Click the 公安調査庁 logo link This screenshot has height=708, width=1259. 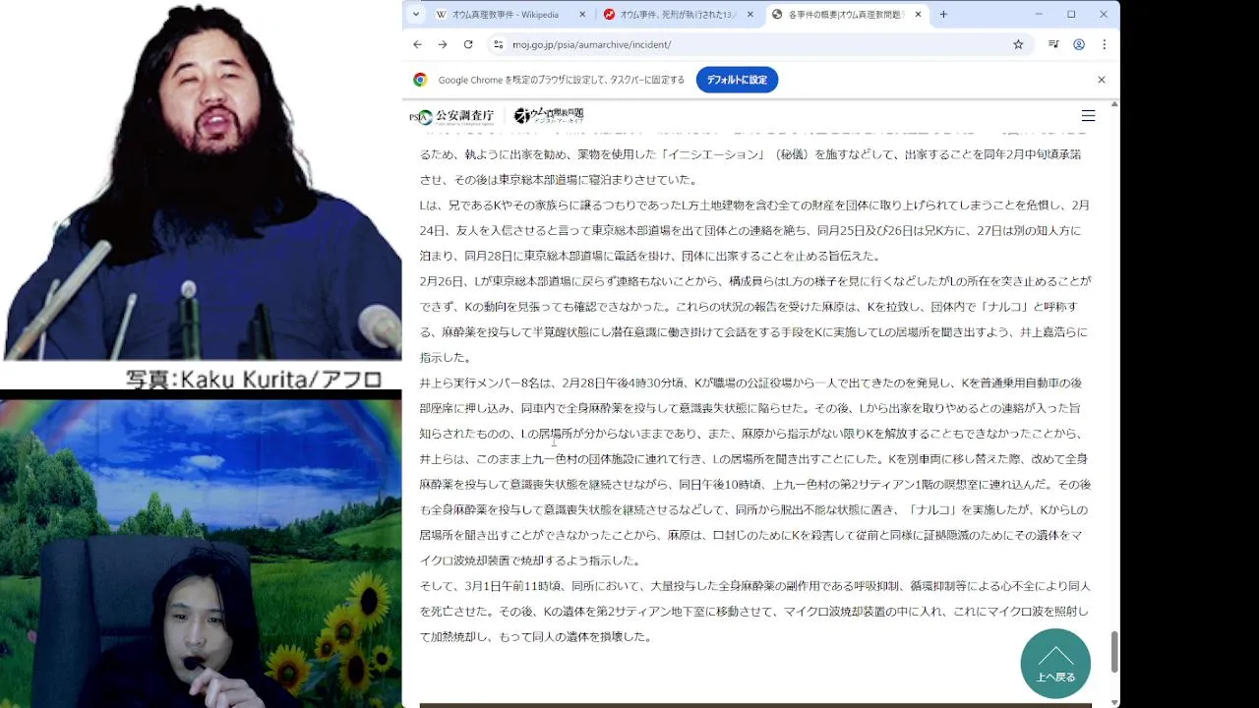452,116
